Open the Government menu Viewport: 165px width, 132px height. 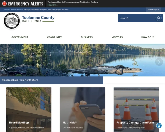[x=20, y=37]
